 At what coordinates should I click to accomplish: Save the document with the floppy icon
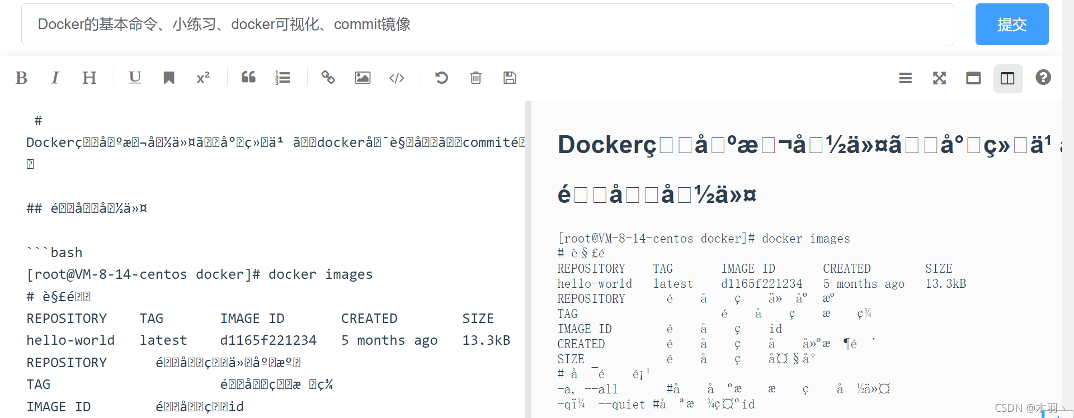[x=510, y=78]
